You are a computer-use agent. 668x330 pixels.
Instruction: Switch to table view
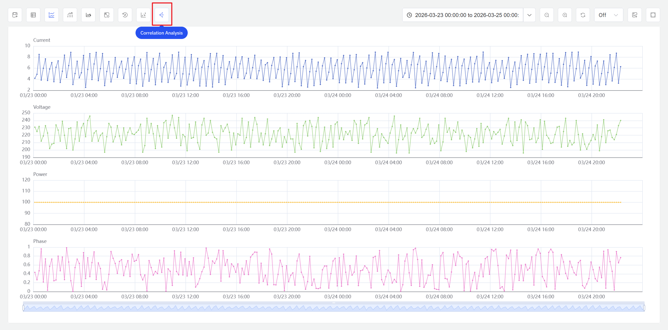33,15
